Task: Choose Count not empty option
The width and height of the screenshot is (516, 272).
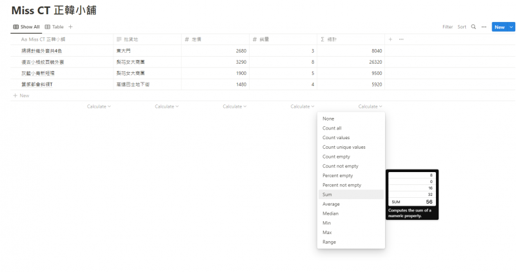Action: 351,166
